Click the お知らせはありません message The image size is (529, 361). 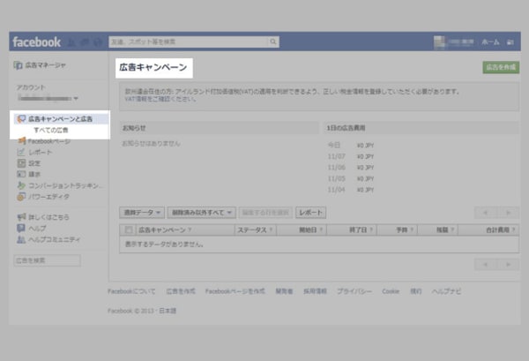click(151, 144)
